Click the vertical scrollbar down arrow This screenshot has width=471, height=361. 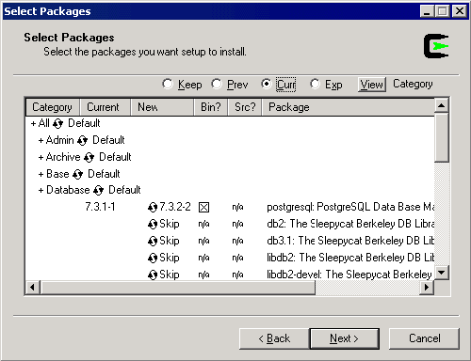tap(442, 273)
